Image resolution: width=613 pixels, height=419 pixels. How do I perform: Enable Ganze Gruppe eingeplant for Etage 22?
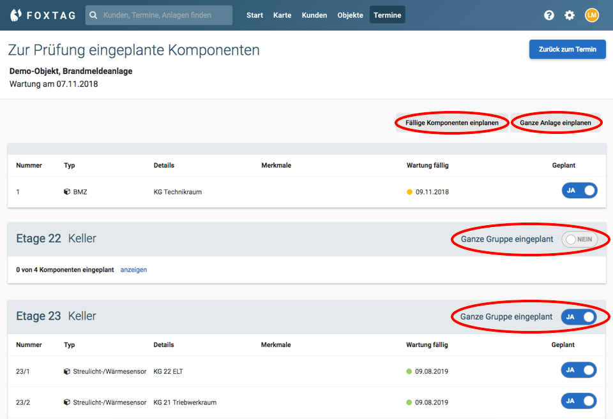pos(579,239)
